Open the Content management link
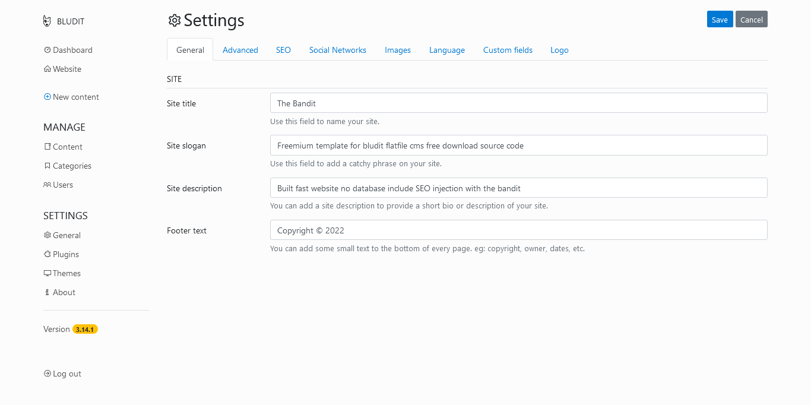Viewport: 811px width, 405px height. coord(67,147)
